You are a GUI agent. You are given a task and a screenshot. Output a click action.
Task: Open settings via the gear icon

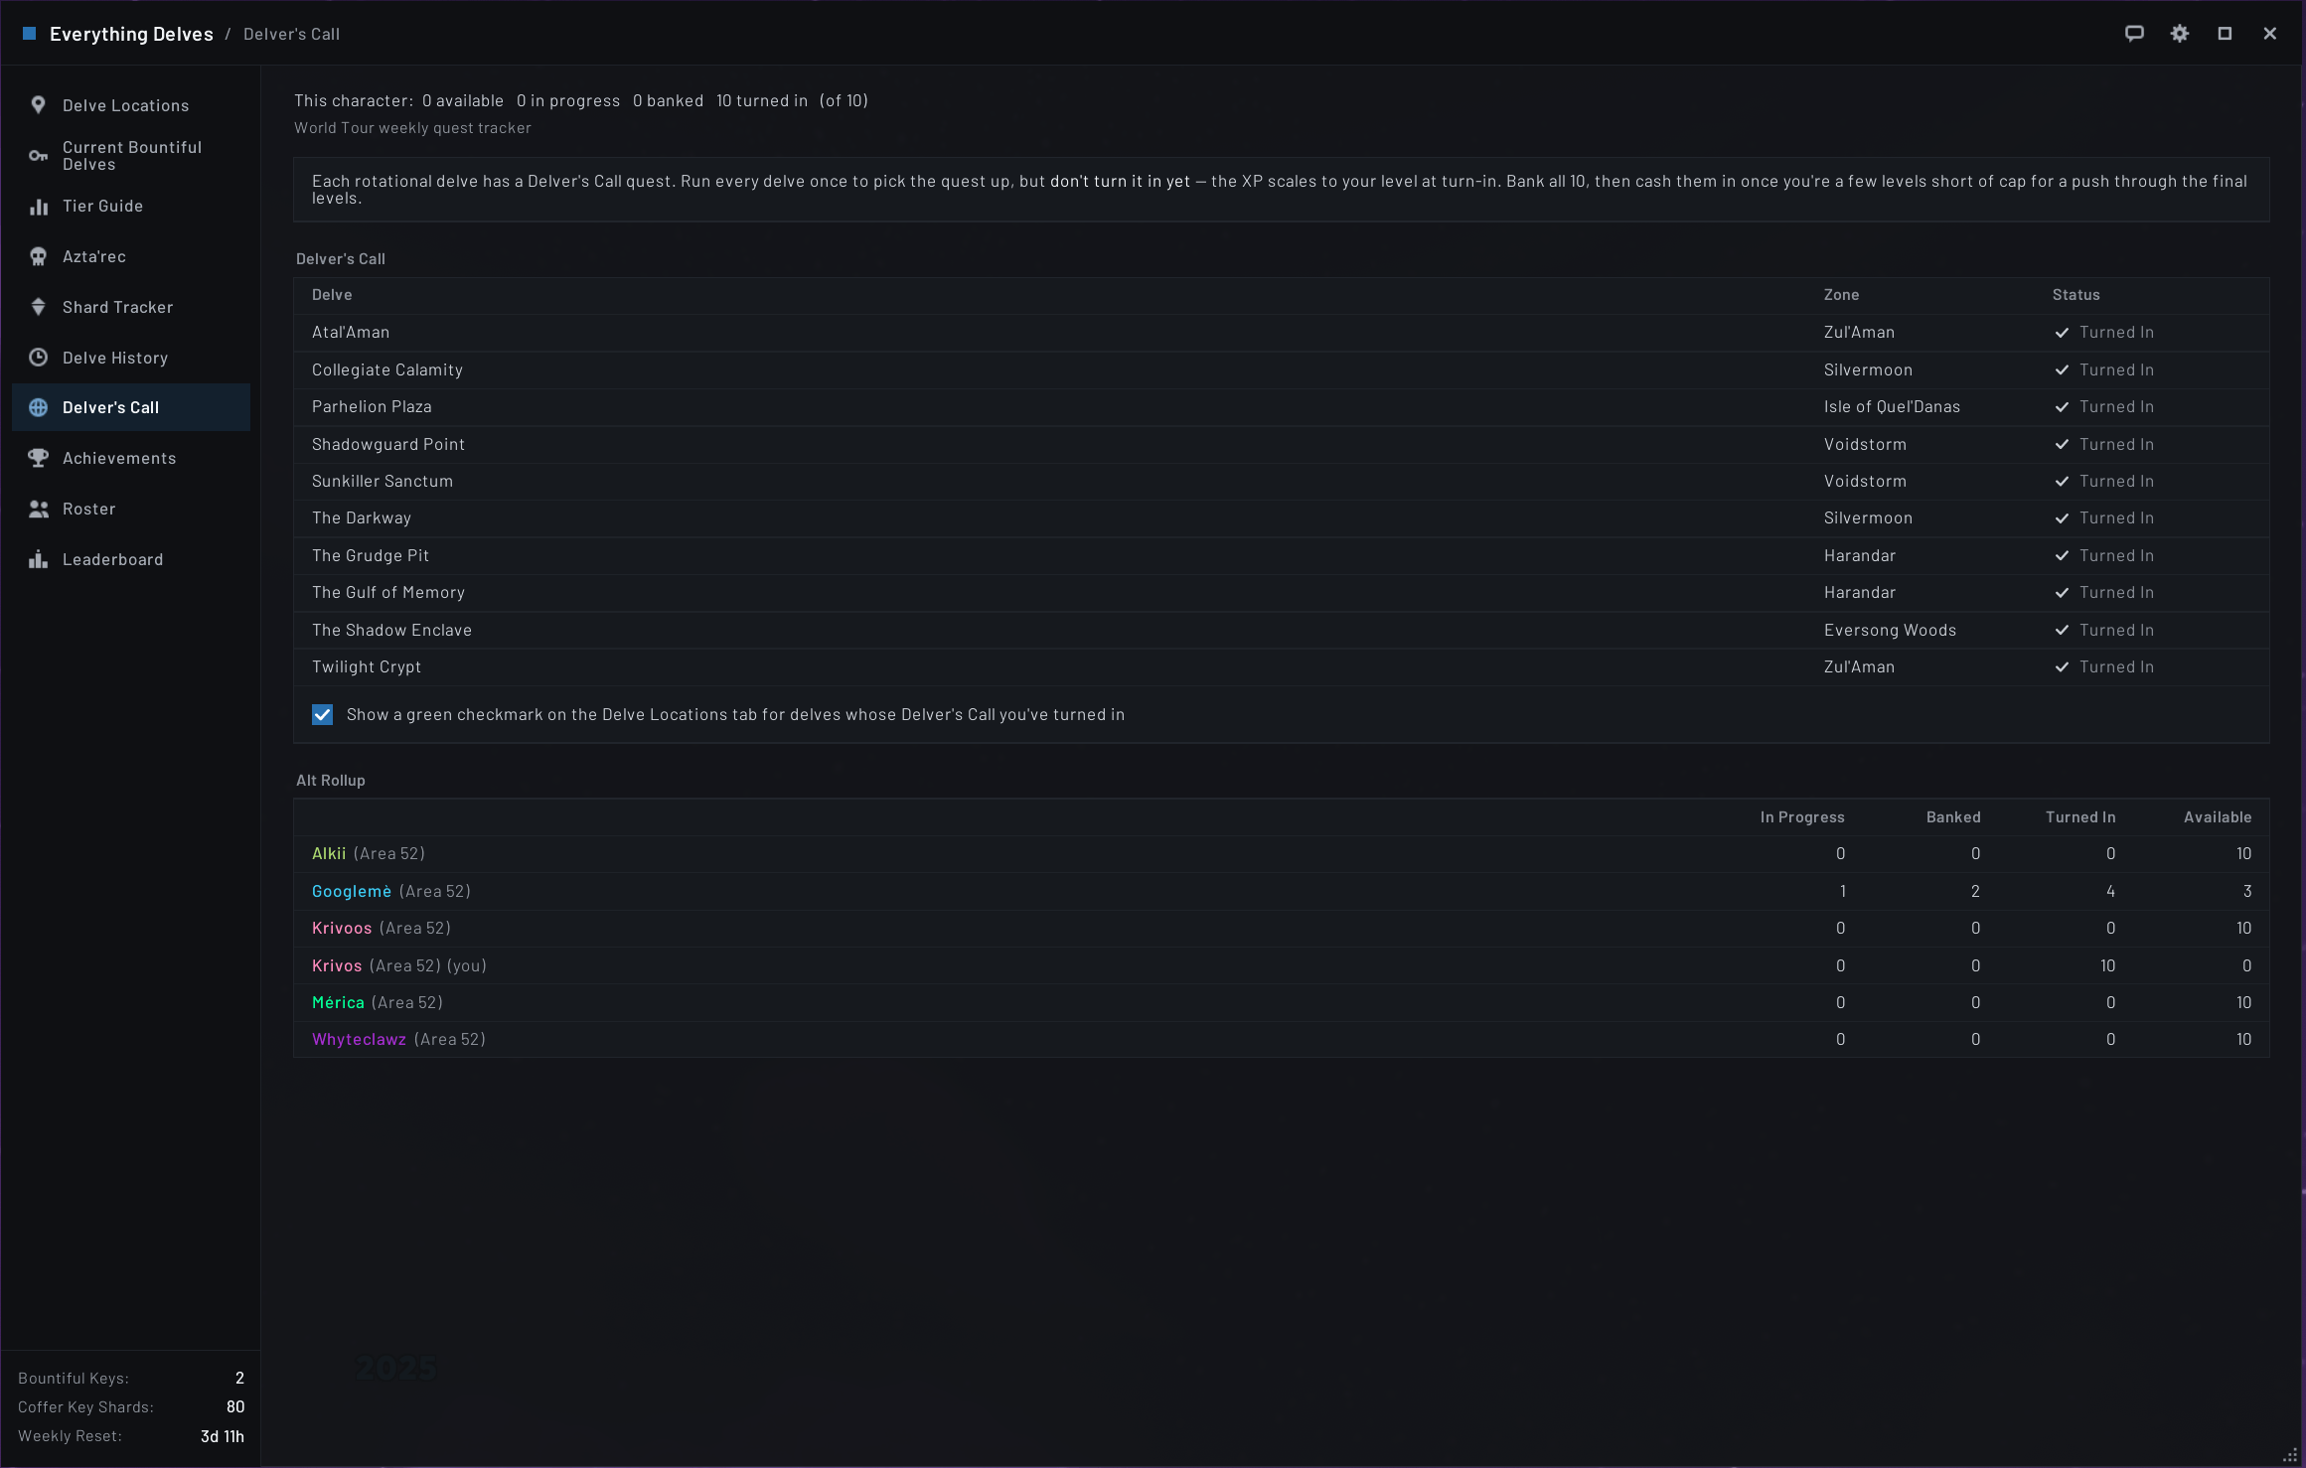point(2180,34)
